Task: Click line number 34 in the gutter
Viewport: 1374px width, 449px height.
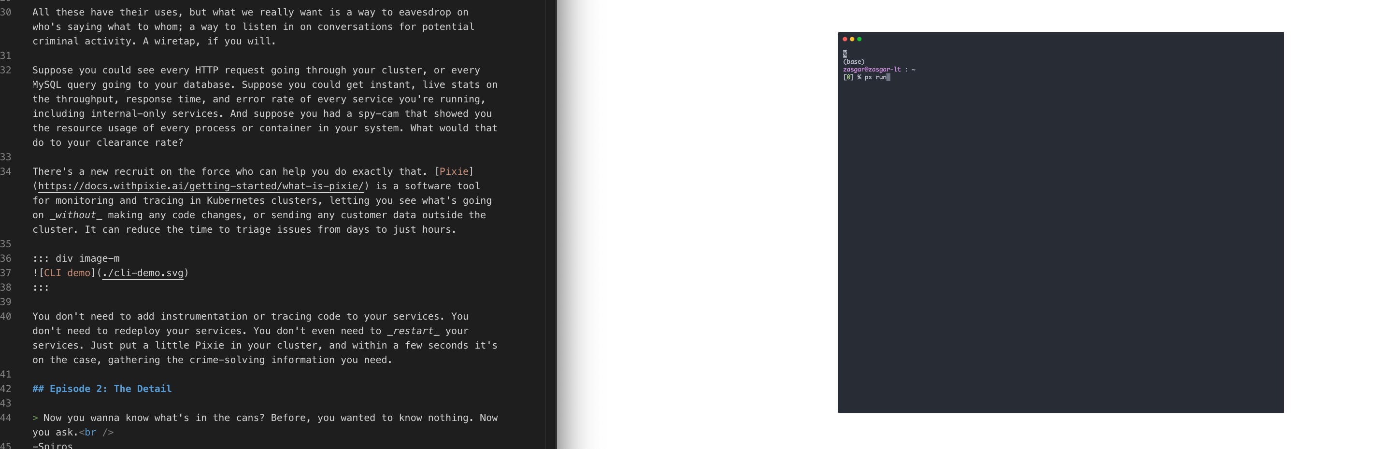Action: (6, 172)
